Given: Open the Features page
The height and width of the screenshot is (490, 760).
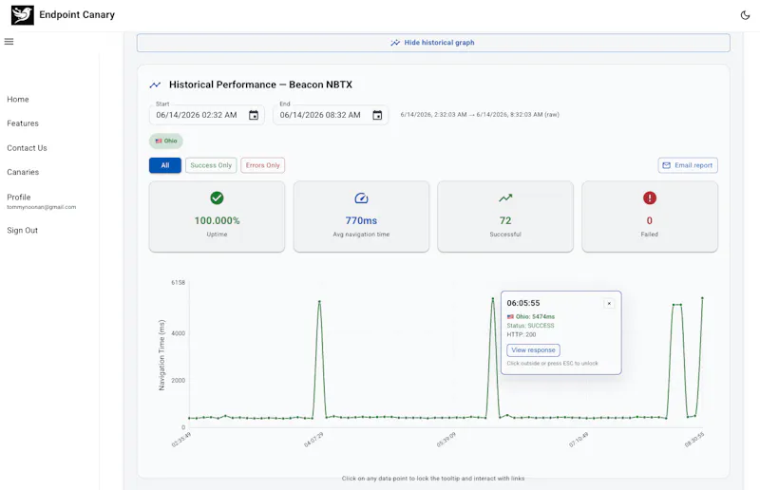Looking at the screenshot, I should tap(23, 123).
